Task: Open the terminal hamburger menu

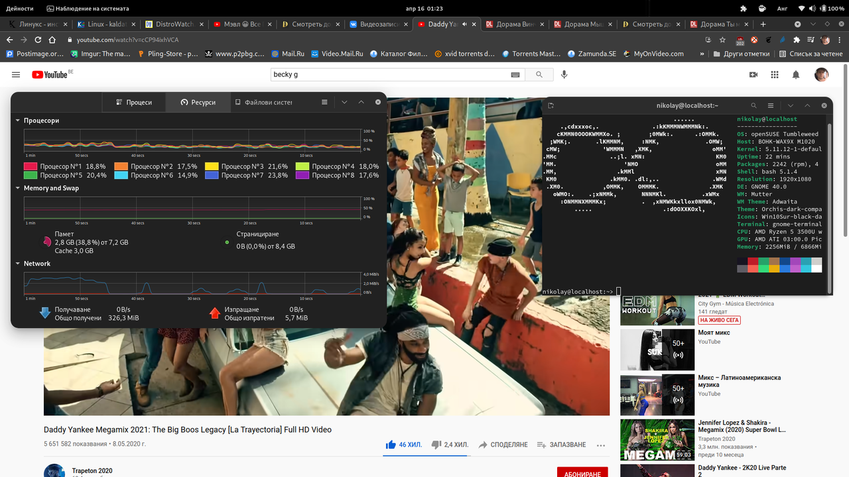Action: [771, 105]
